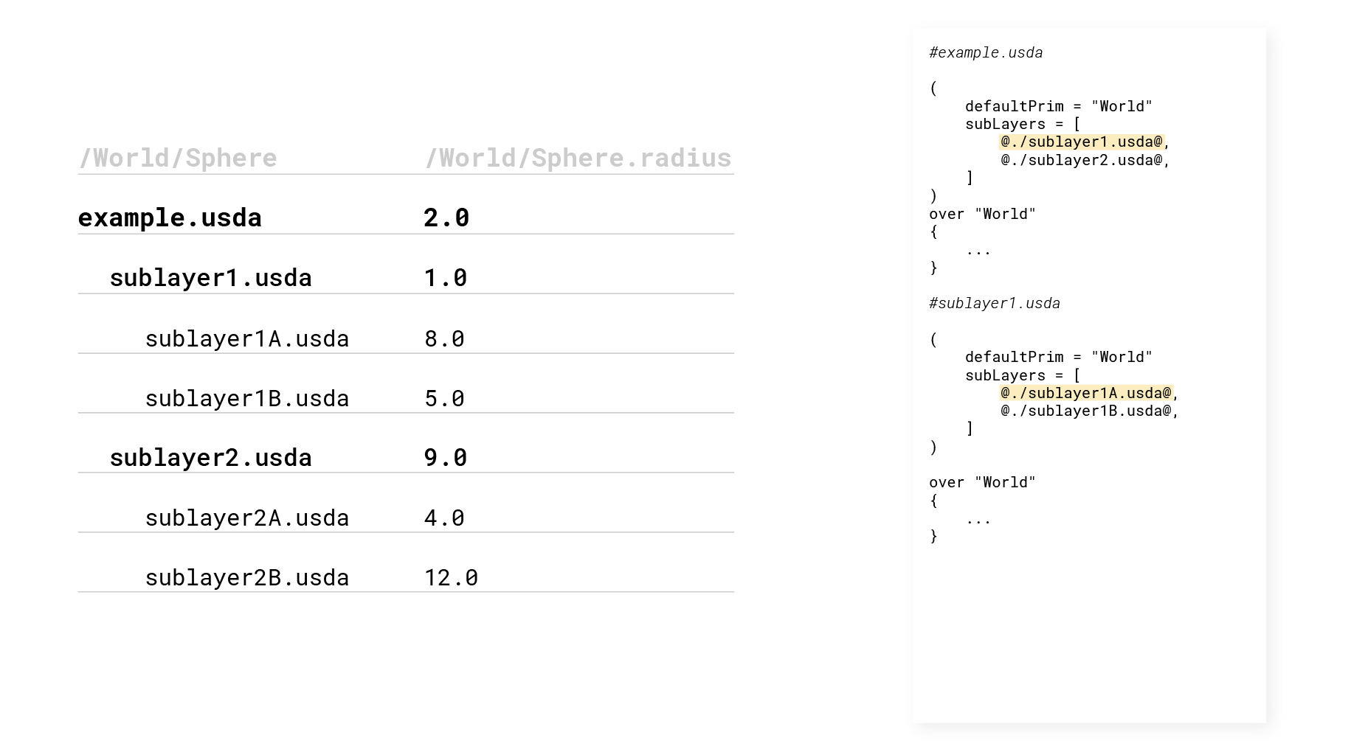The width and height of the screenshot is (1351, 752).
Task: Select the radius value 9.0
Action: (446, 458)
